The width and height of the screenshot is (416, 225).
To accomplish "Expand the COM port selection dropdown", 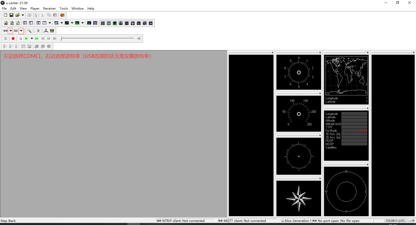I will click(x=11, y=31).
